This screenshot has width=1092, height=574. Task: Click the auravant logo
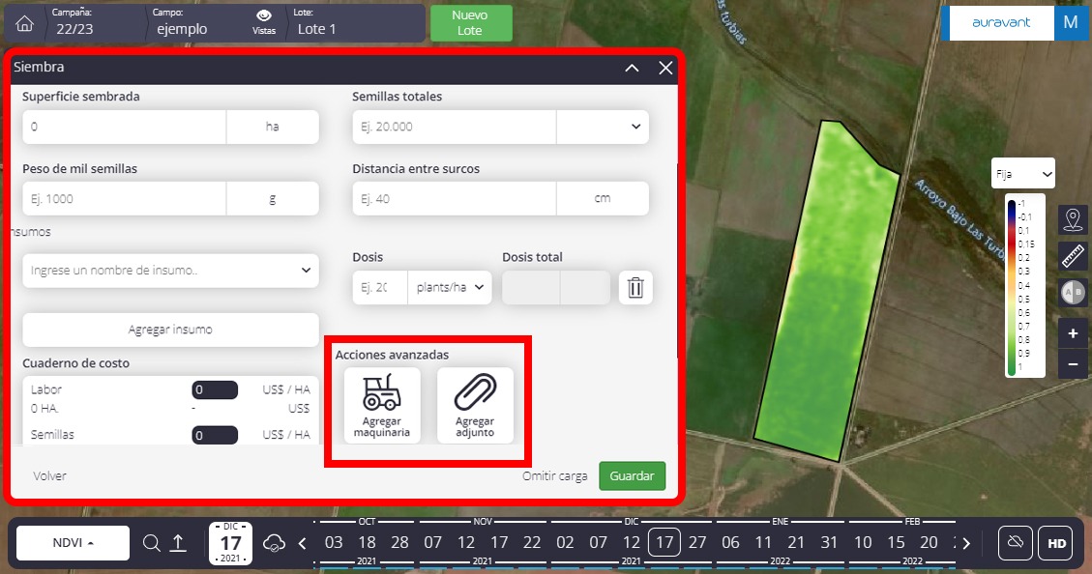(x=1001, y=22)
